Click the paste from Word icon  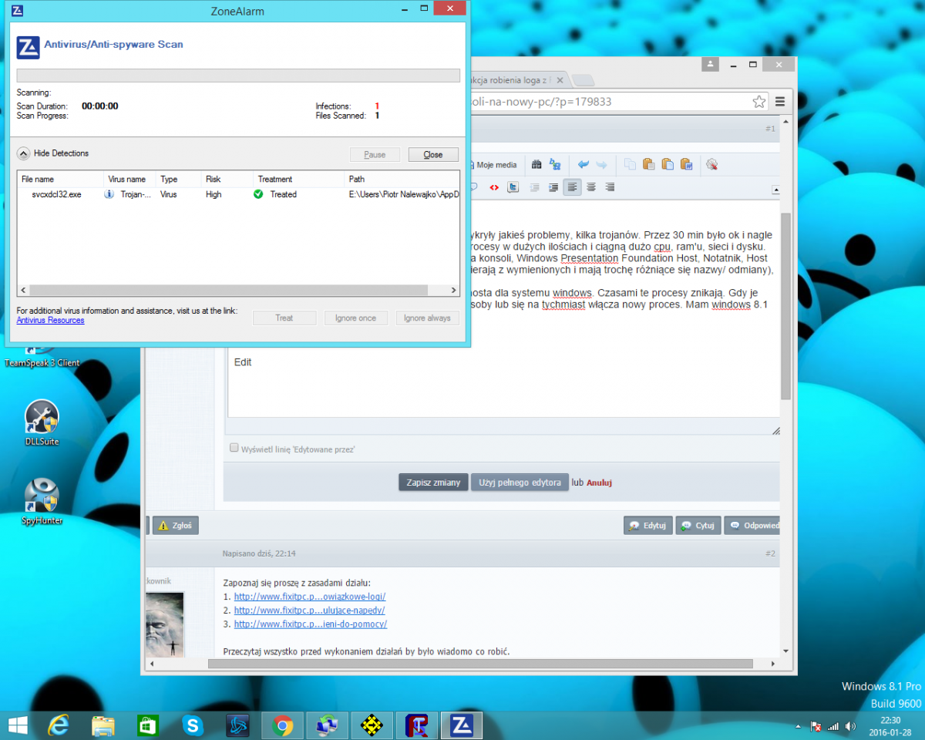coord(686,164)
